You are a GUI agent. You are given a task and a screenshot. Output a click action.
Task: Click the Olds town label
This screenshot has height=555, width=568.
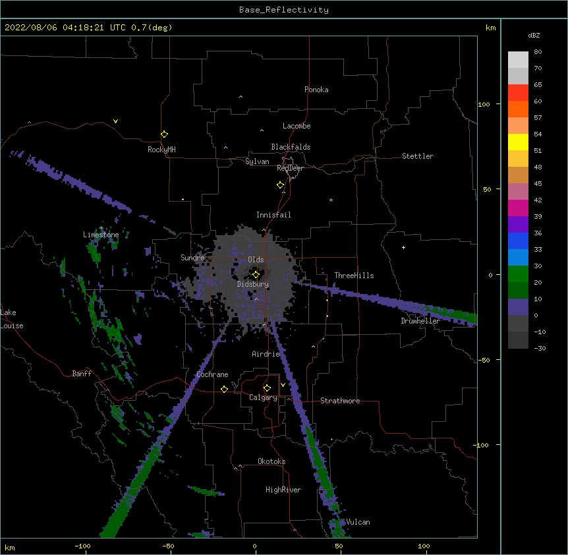tap(256, 260)
